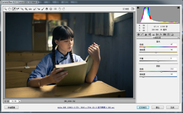183x113 pixels.
Task: Switch to the Detail panel tab
Action: point(146,34)
